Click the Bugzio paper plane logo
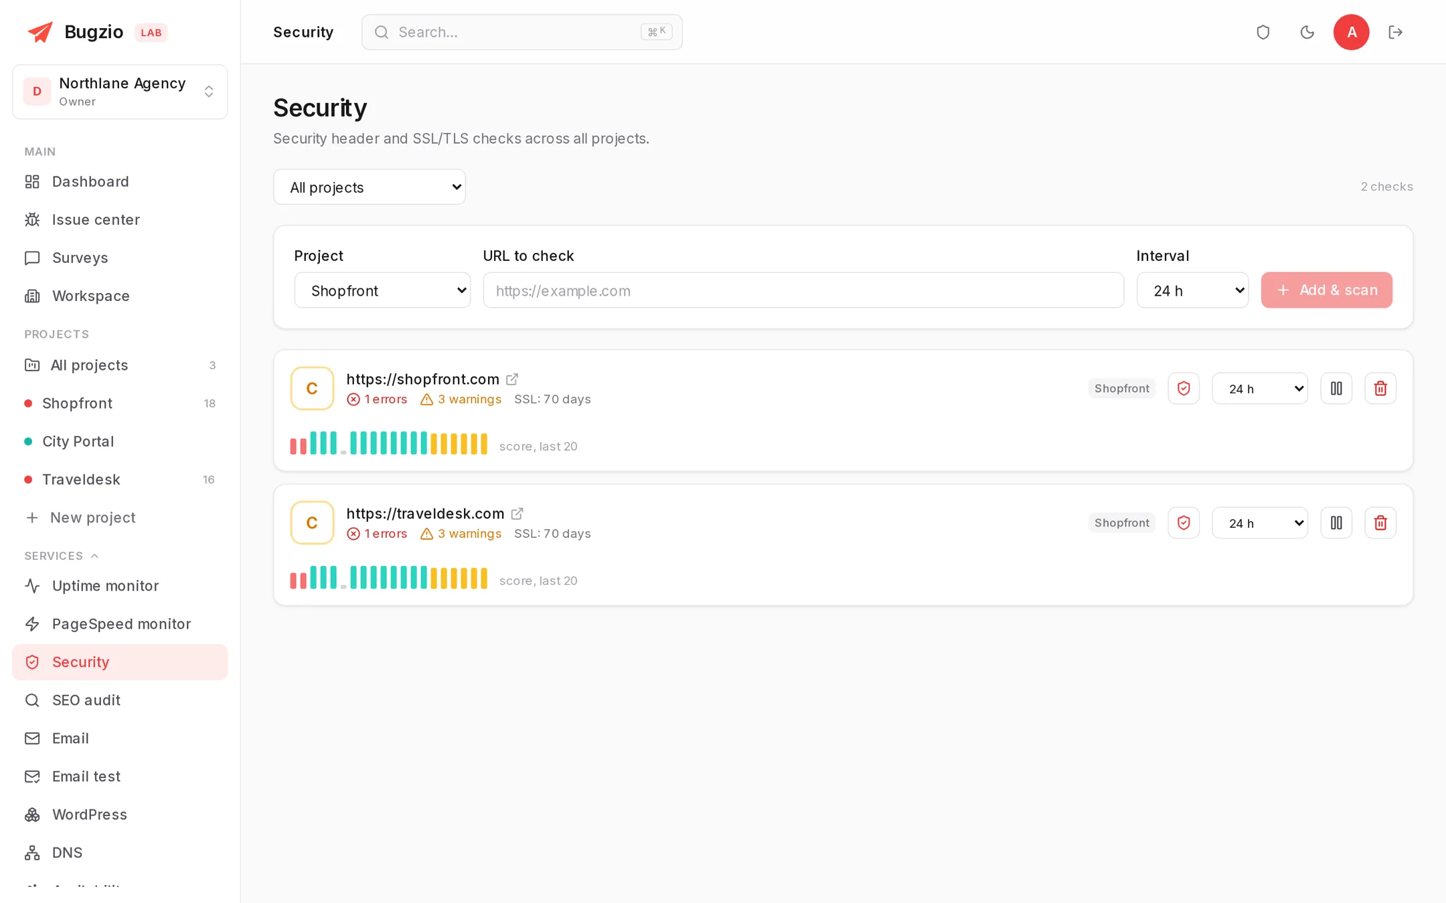Viewport: 1446px width, 903px height. [x=40, y=31]
